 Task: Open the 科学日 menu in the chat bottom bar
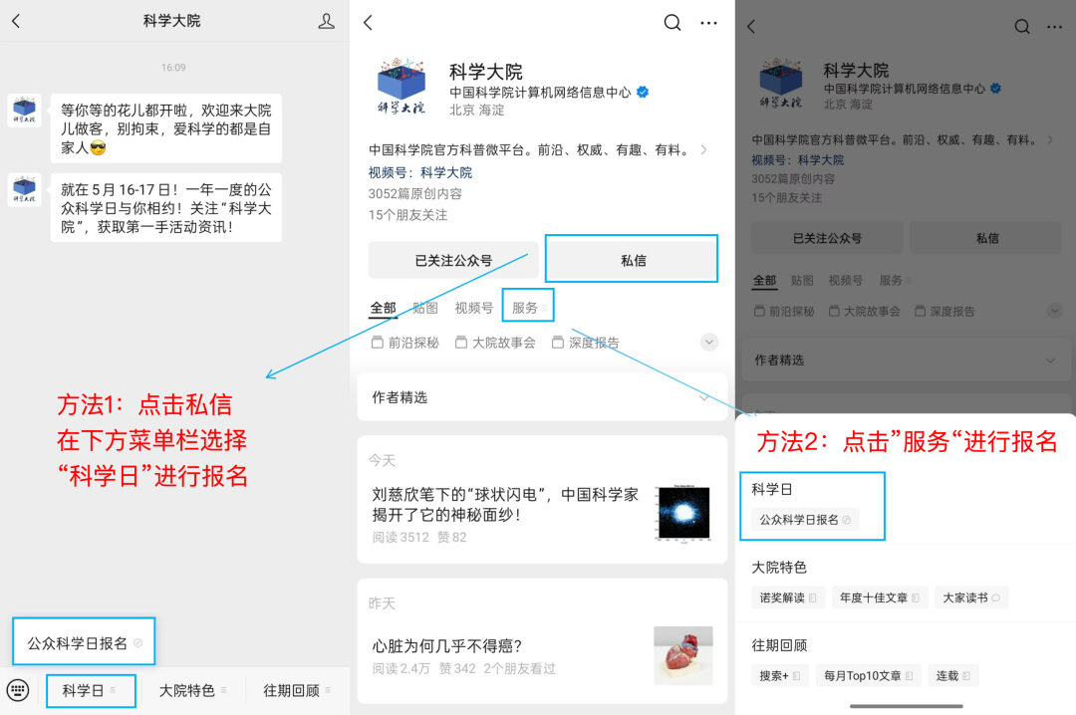pyautogui.click(x=91, y=690)
